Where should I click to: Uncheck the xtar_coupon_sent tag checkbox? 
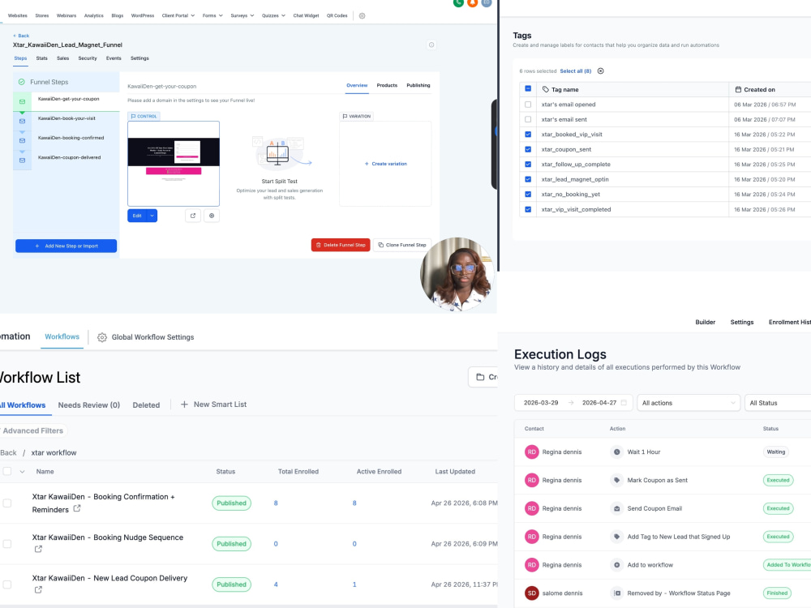(x=528, y=149)
